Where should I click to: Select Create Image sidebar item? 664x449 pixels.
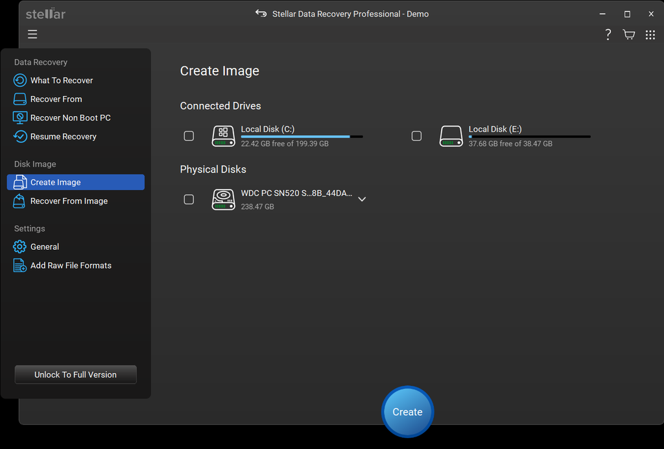[x=76, y=182]
